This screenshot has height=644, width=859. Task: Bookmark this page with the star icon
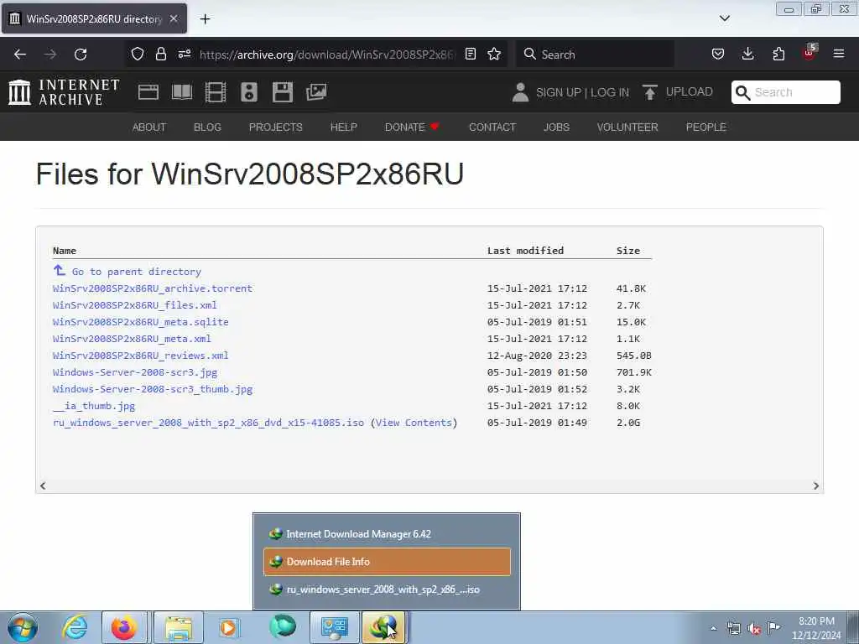pos(494,54)
